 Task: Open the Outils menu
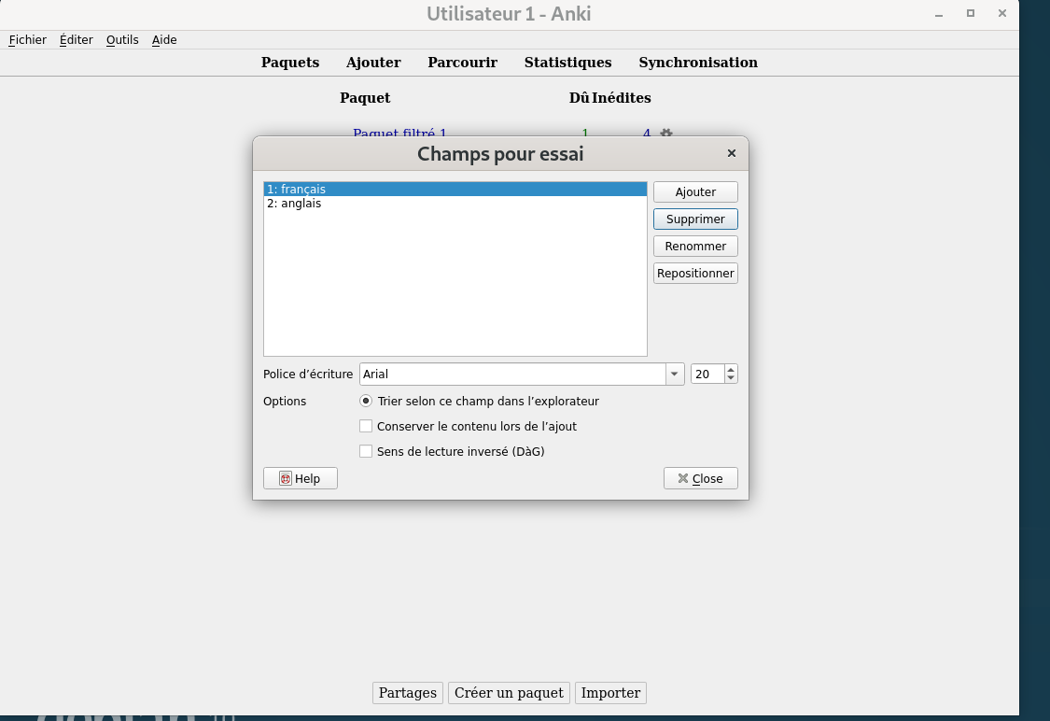click(122, 39)
